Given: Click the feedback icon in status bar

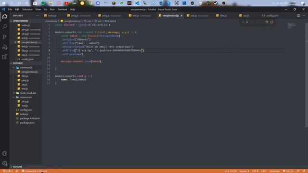Looking at the screenshot, I should pos(298,171).
